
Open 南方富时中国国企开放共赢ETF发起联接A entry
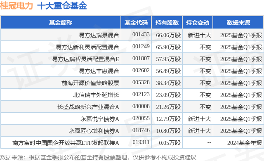coord(66,143)
